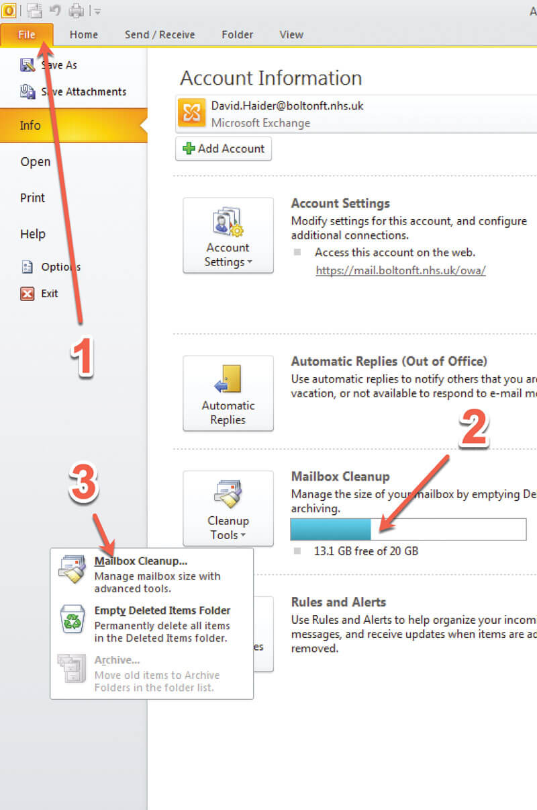The height and width of the screenshot is (810, 537).
Task: Click the mailbox storage usage bar
Action: (x=408, y=530)
